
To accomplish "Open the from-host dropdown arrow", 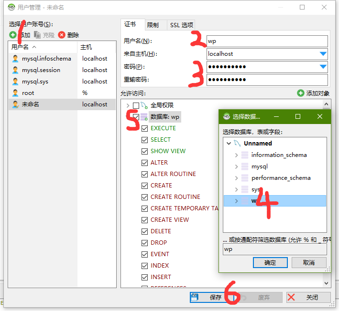I will [x=323, y=54].
